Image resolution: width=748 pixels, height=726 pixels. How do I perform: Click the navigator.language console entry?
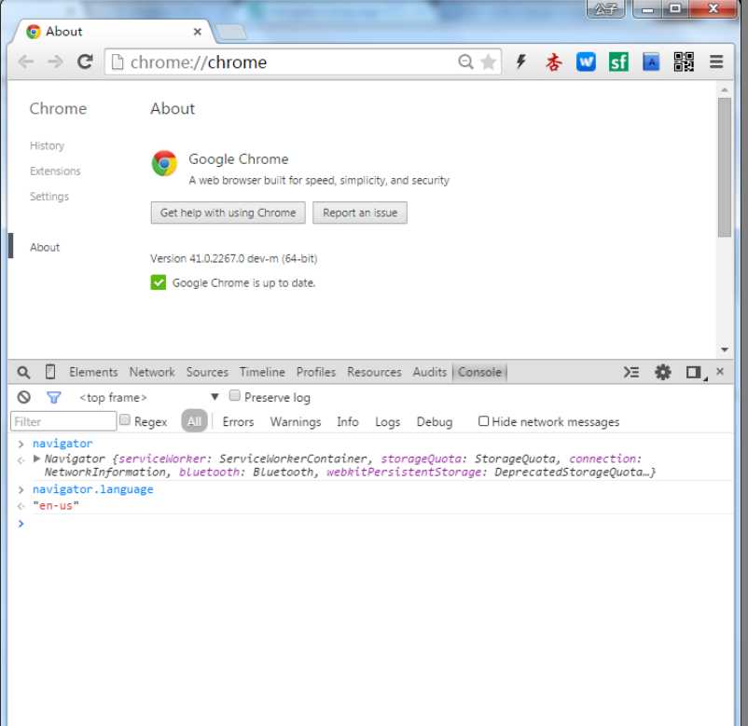[x=93, y=489]
